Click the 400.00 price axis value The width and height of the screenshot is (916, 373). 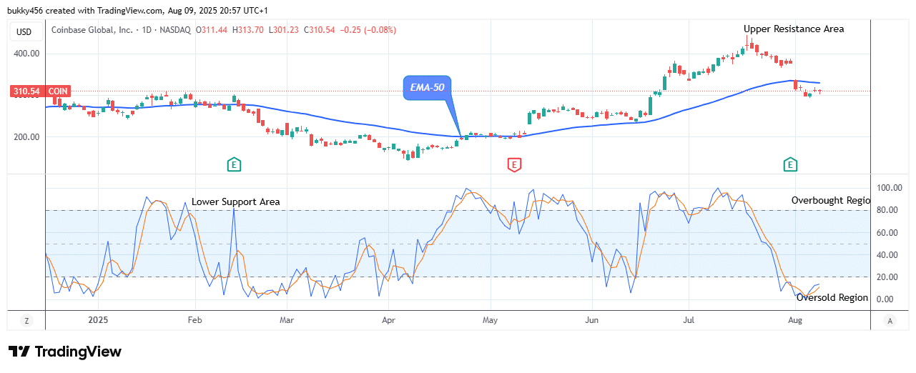point(26,54)
